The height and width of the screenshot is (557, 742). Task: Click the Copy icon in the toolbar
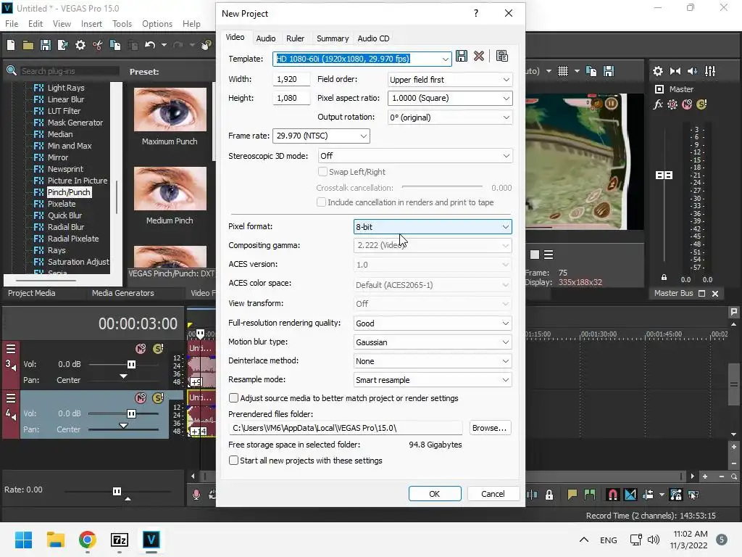(115, 45)
